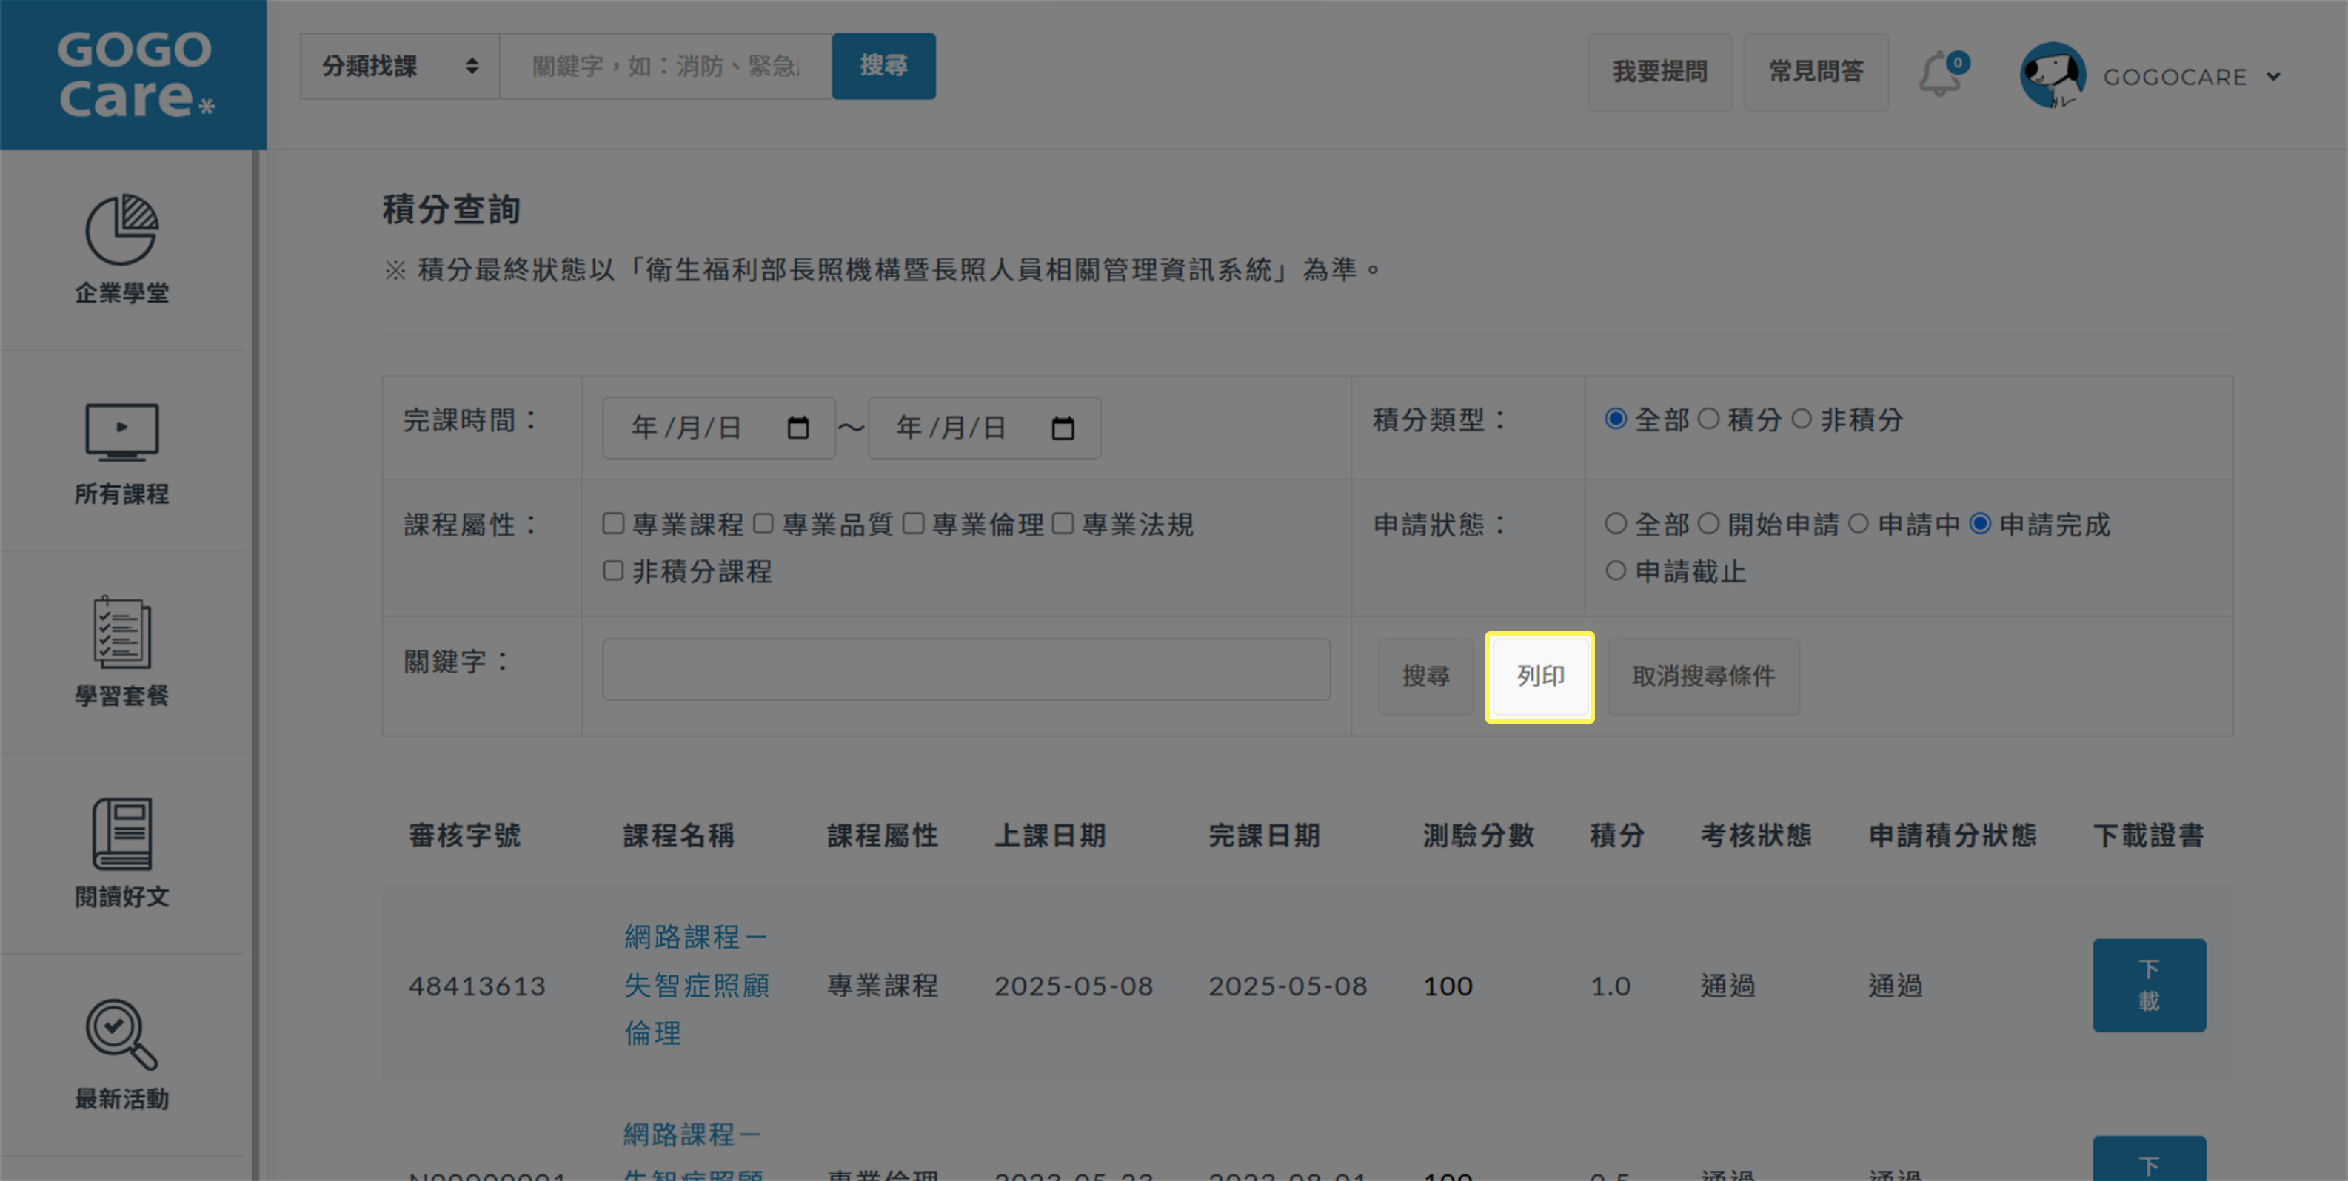
Task: Click the 申請積分狀態 column header
Action: coord(1952,835)
